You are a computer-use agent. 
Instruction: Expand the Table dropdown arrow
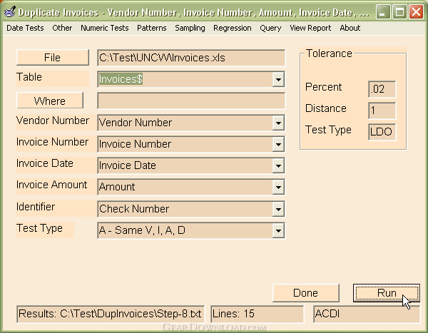(x=278, y=79)
